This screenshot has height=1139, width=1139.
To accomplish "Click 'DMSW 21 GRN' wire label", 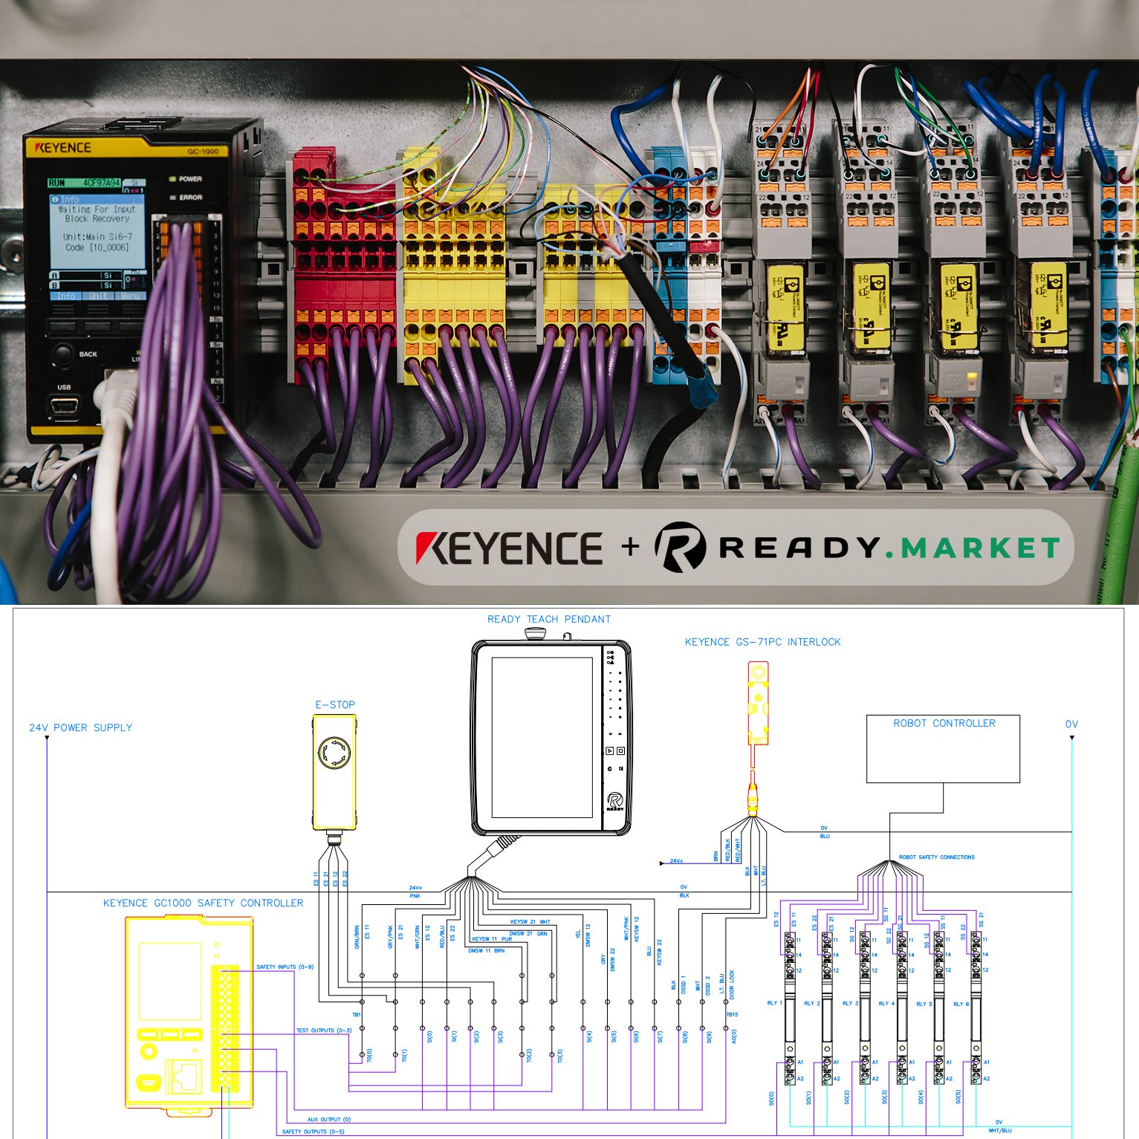I will click(528, 933).
